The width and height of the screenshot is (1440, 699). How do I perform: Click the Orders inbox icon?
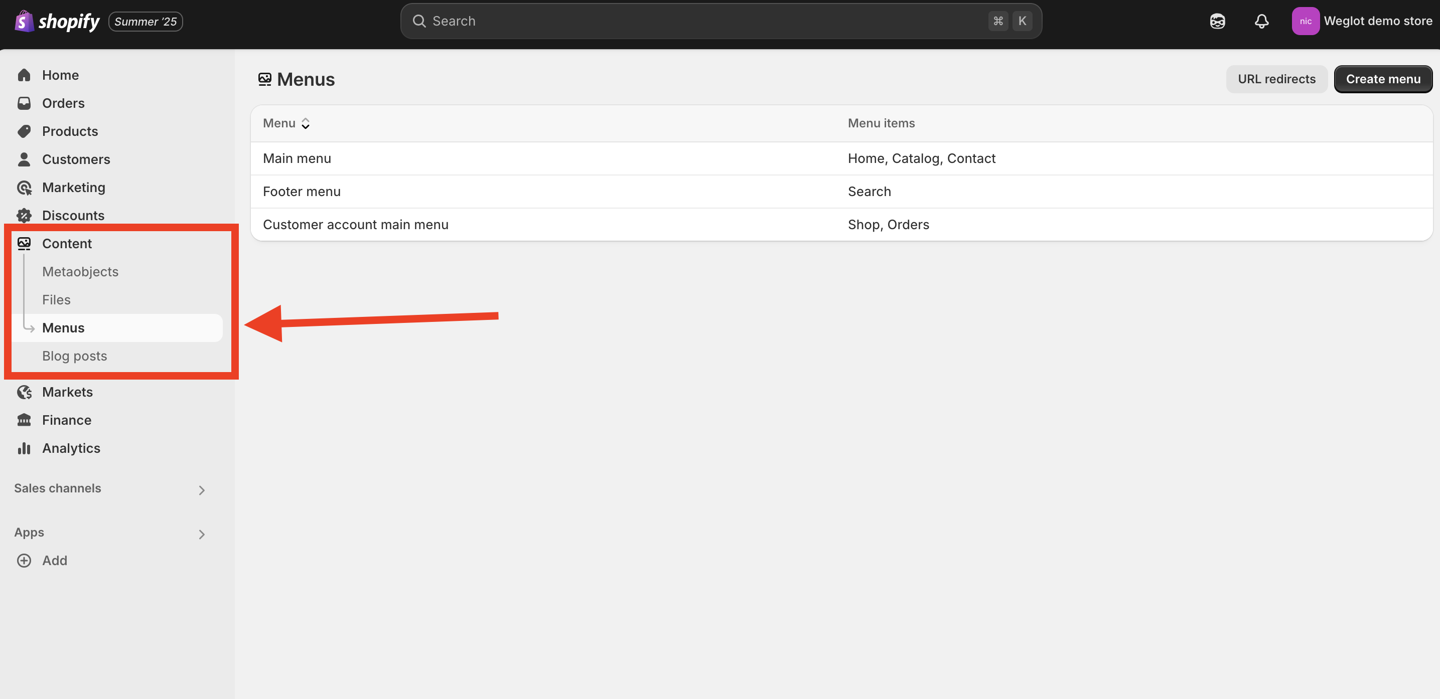coord(24,103)
